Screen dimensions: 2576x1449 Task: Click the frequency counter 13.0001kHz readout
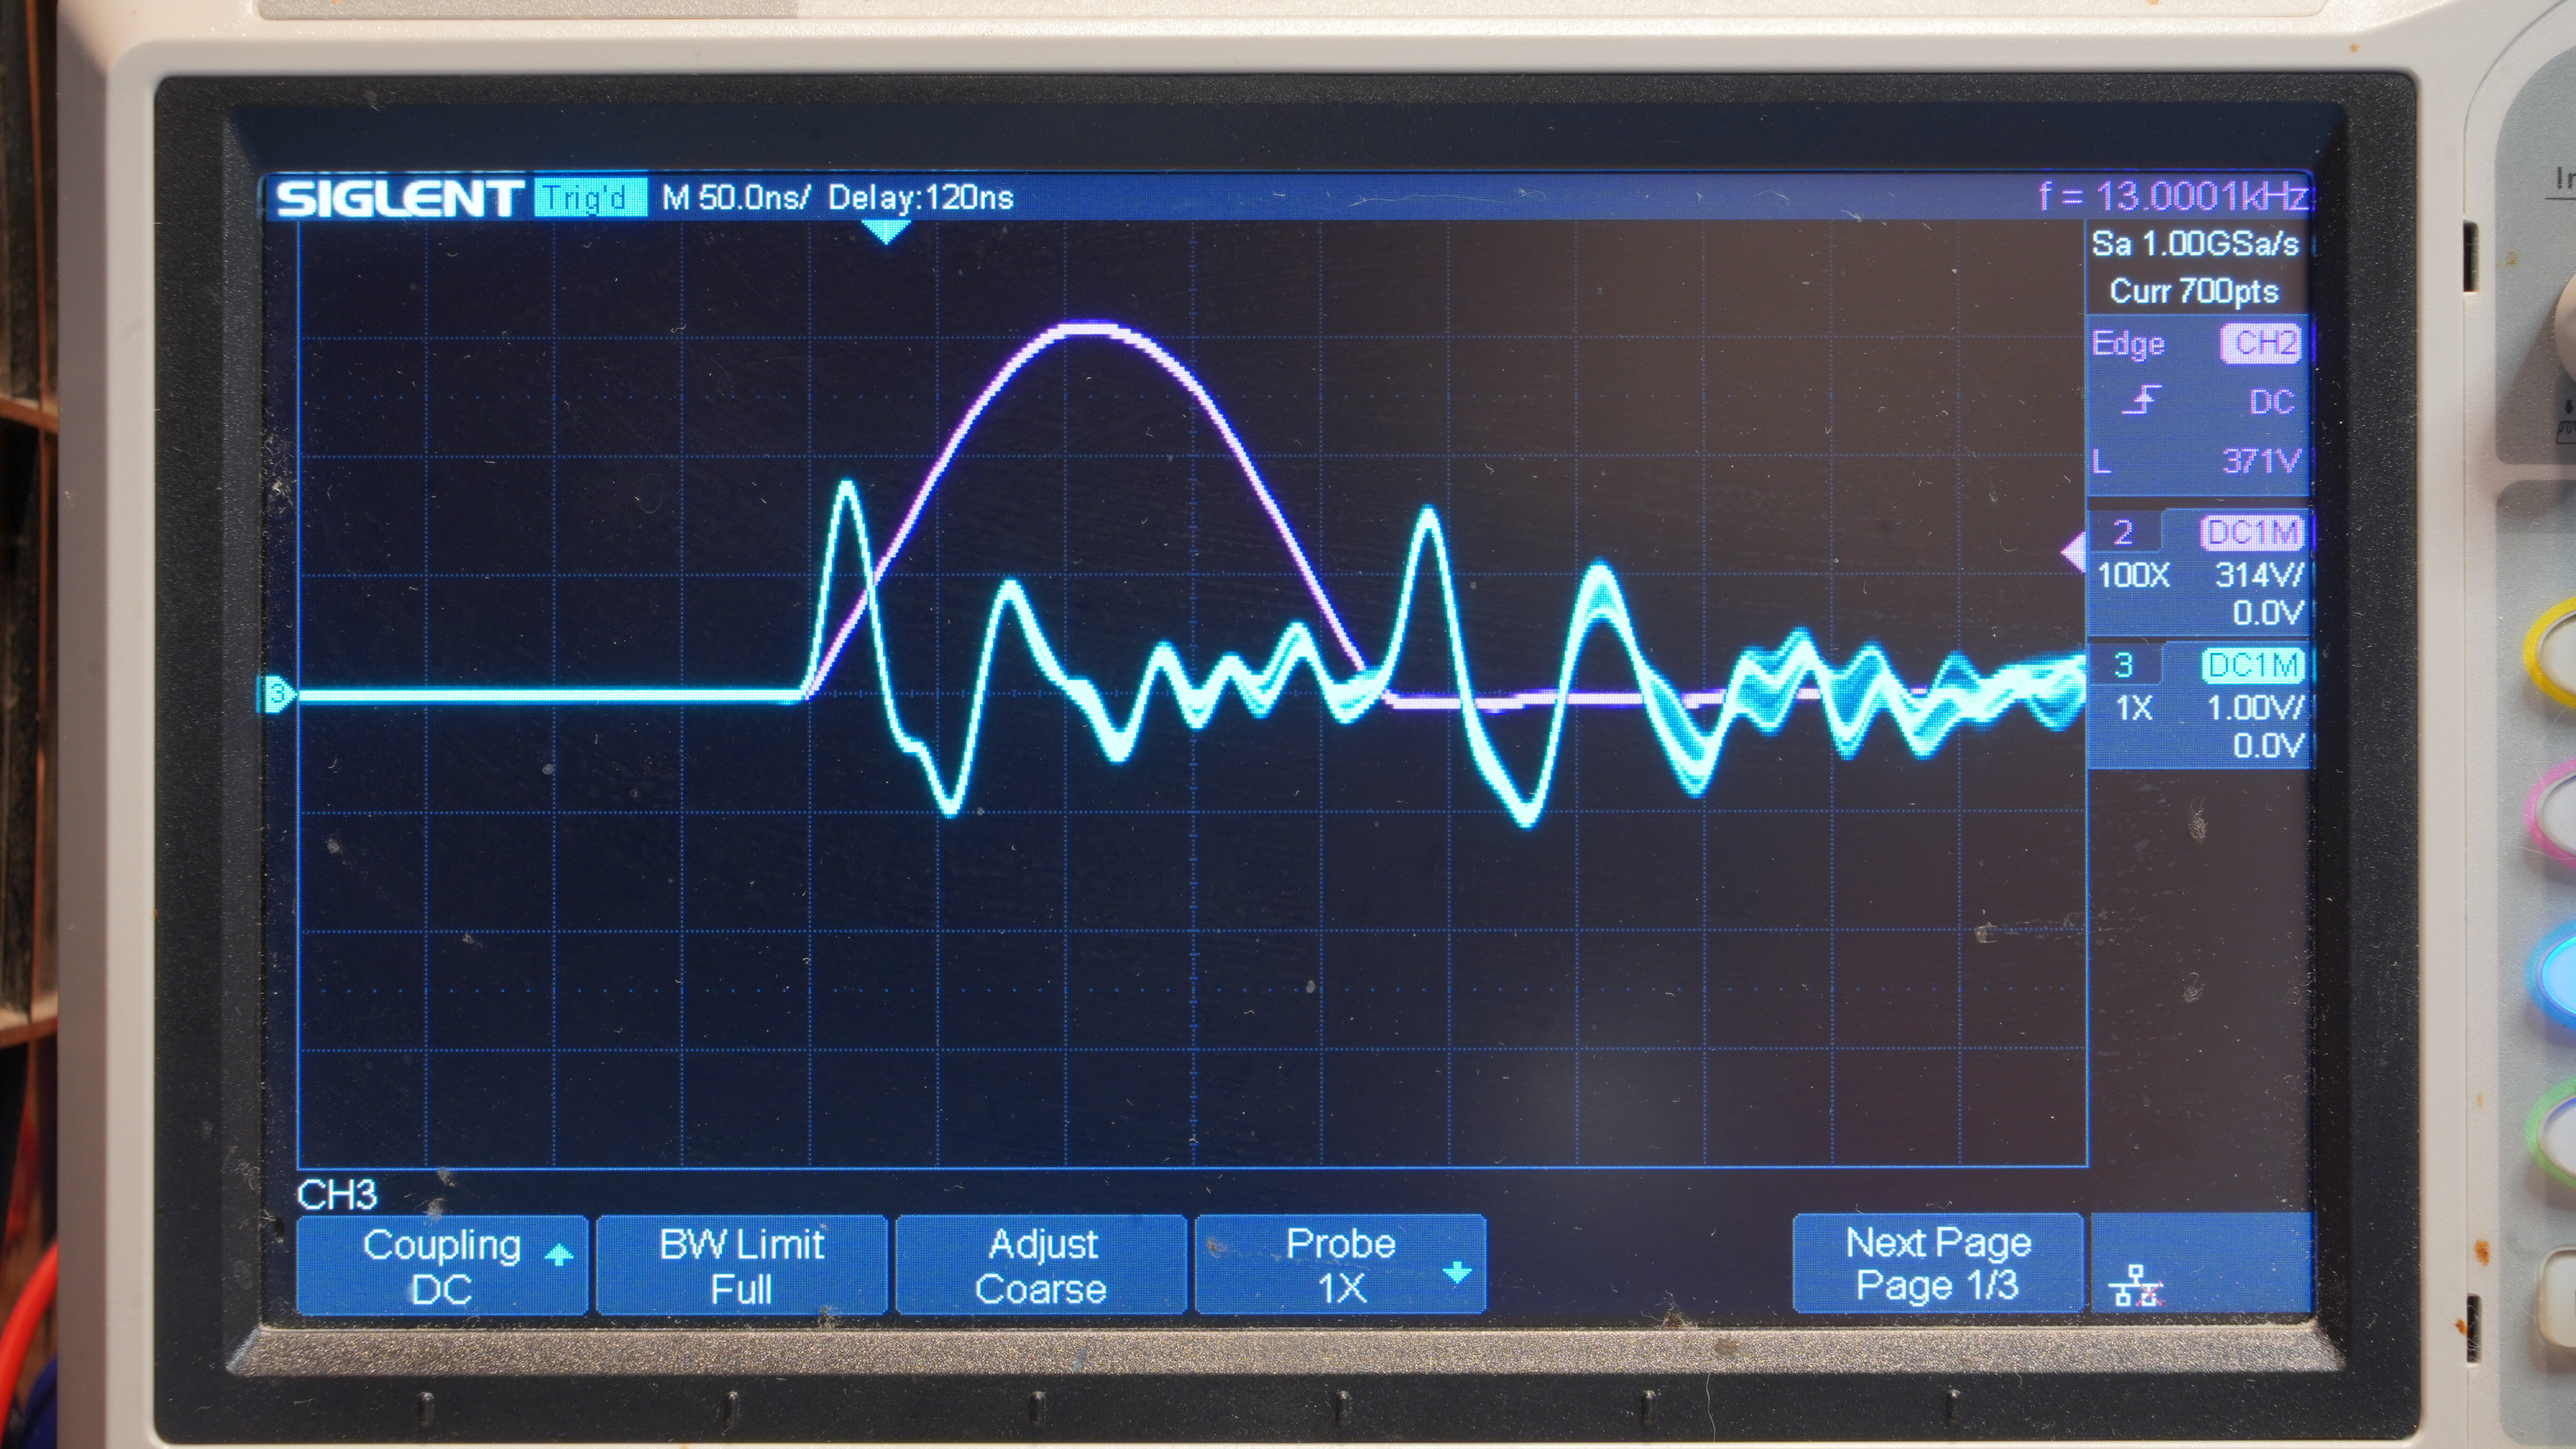pos(2172,196)
